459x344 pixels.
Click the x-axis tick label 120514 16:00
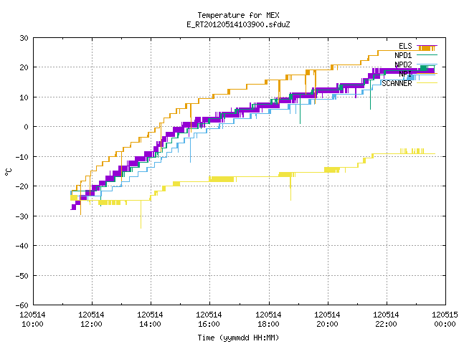(x=209, y=320)
